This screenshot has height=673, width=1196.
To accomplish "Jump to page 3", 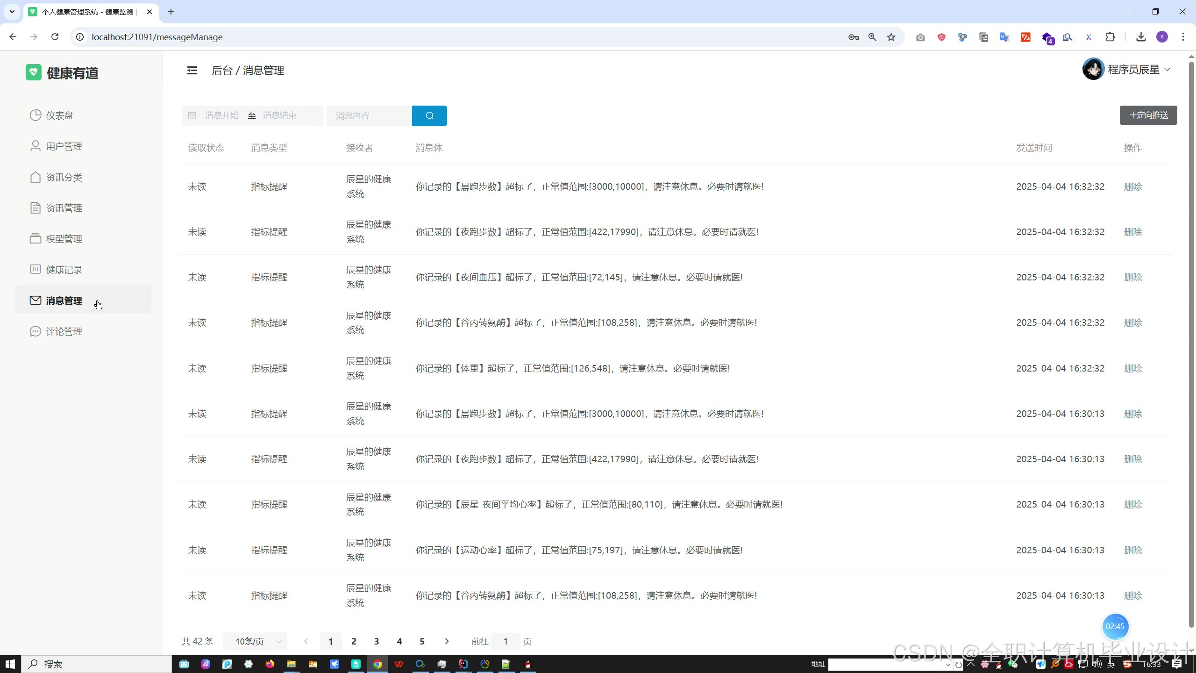I will pyautogui.click(x=376, y=641).
